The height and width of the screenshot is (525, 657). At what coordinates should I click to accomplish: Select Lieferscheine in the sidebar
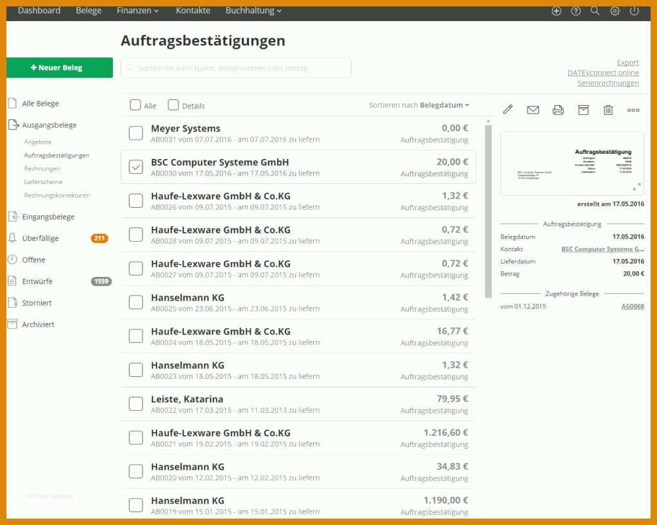(x=43, y=181)
